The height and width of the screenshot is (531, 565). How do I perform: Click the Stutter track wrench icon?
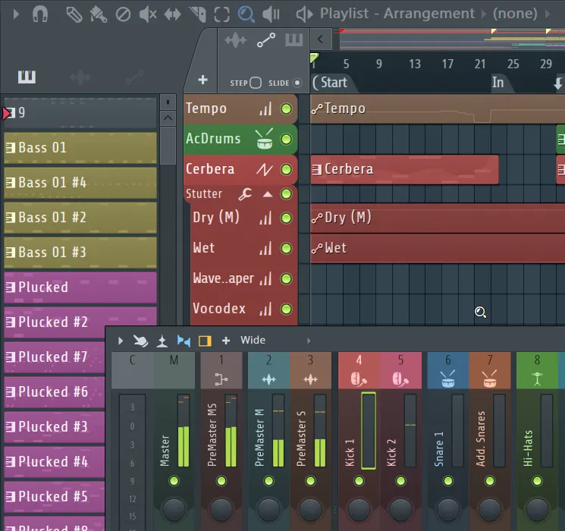click(x=245, y=194)
